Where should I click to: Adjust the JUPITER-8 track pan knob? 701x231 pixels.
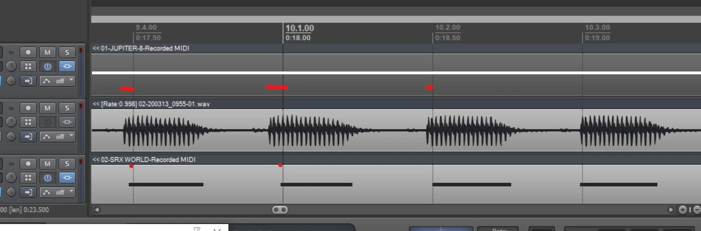[11, 66]
